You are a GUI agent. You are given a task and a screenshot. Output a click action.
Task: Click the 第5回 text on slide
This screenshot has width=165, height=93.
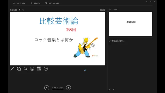click(71, 30)
